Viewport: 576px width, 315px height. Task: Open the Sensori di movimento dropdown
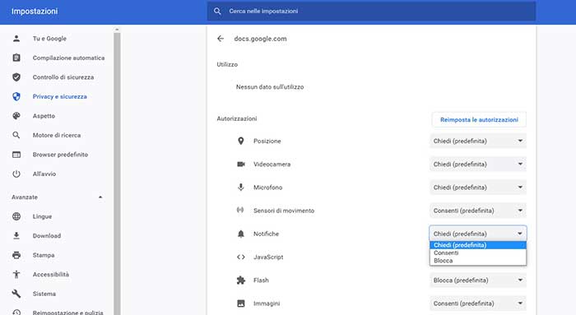pyautogui.click(x=477, y=211)
